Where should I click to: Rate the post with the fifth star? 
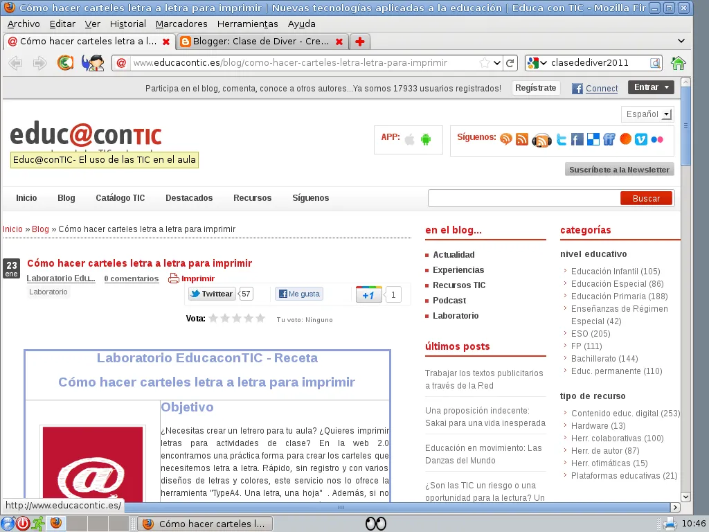(260, 319)
